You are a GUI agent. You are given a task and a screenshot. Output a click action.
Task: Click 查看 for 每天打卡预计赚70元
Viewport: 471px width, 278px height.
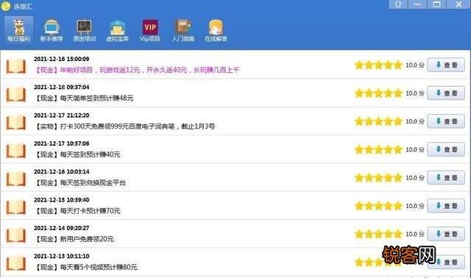(446, 206)
